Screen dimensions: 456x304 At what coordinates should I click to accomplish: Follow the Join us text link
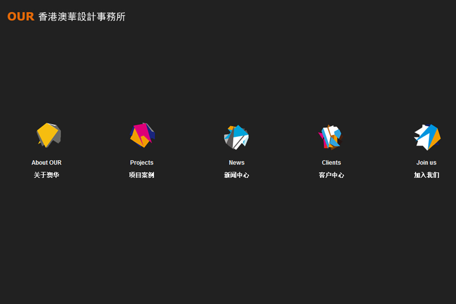[x=426, y=163]
